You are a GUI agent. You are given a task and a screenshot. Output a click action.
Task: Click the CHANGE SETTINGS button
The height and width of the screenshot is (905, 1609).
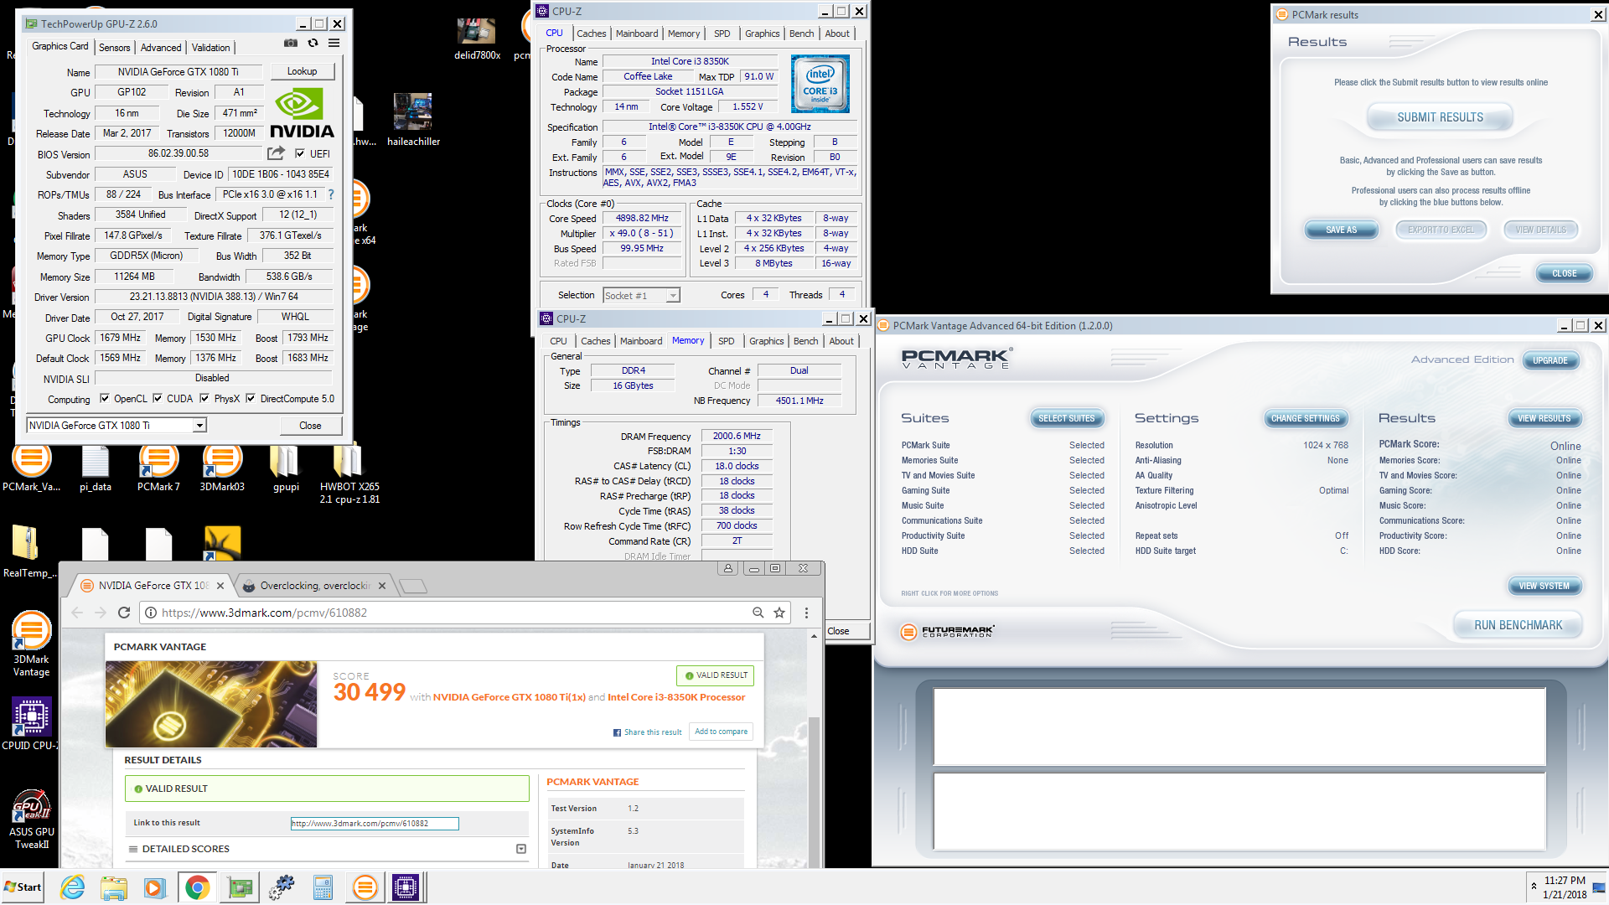pos(1305,418)
